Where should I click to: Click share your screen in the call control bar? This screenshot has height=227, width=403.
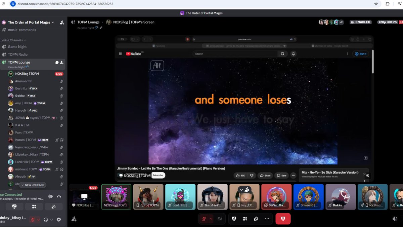(234, 219)
